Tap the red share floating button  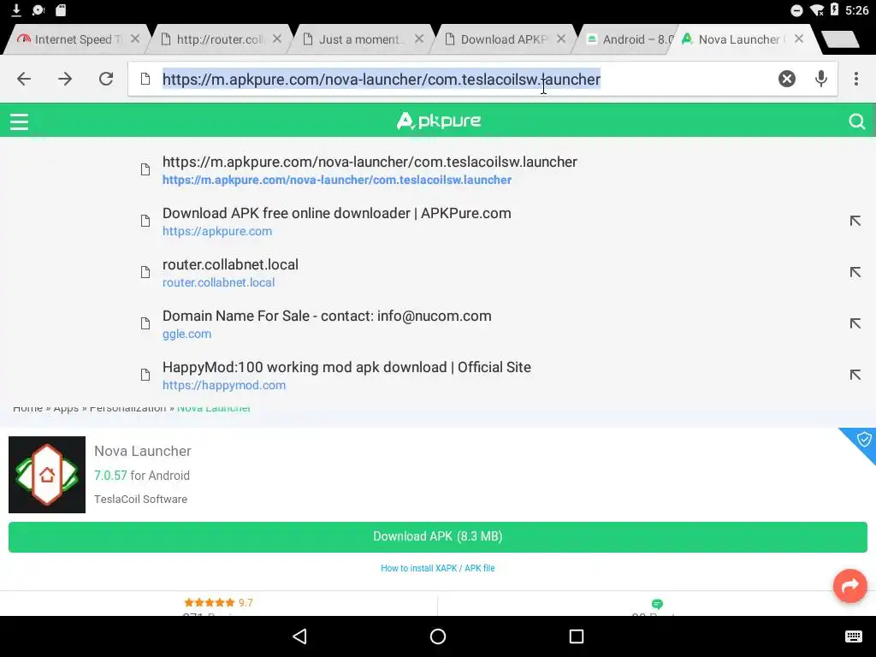pos(849,585)
